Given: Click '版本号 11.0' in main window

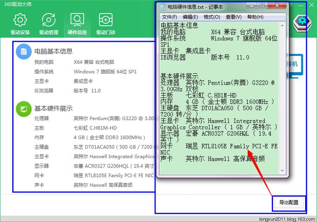Looking at the screenshot, I should coord(87,90).
